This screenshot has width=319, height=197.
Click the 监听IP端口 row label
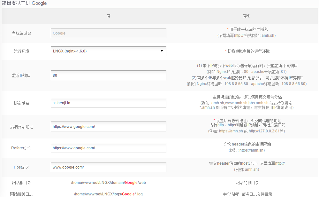pos(21,76)
